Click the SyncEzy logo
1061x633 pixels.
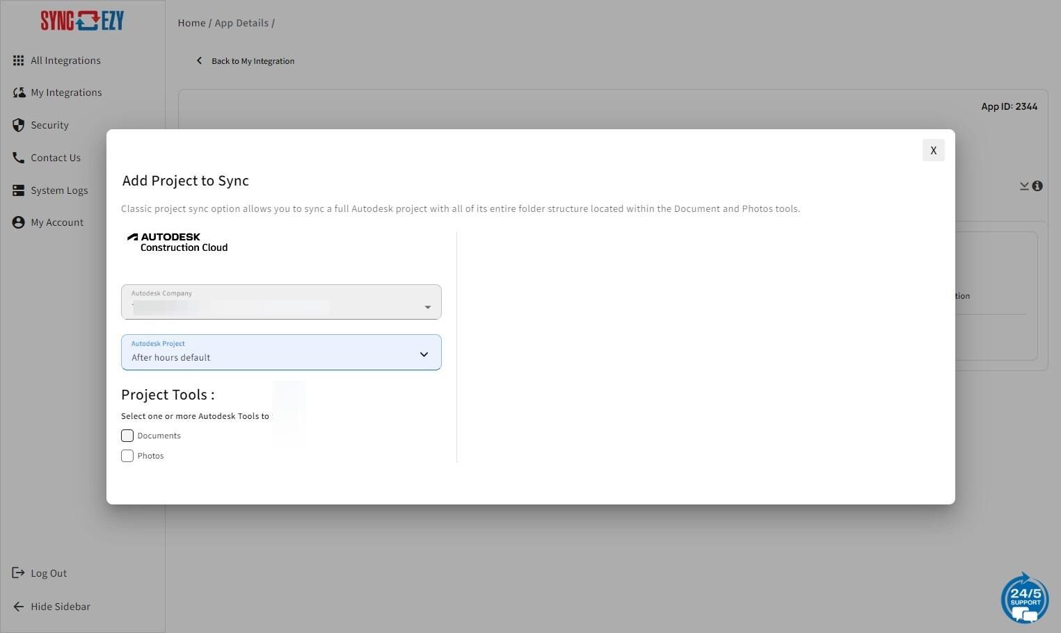(82, 21)
